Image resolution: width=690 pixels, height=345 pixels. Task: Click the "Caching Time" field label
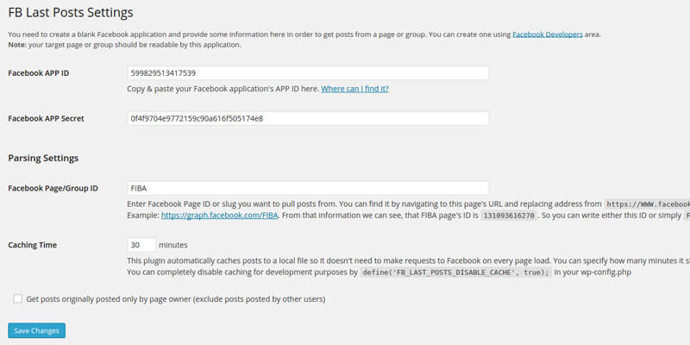click(x=32, y=245)
